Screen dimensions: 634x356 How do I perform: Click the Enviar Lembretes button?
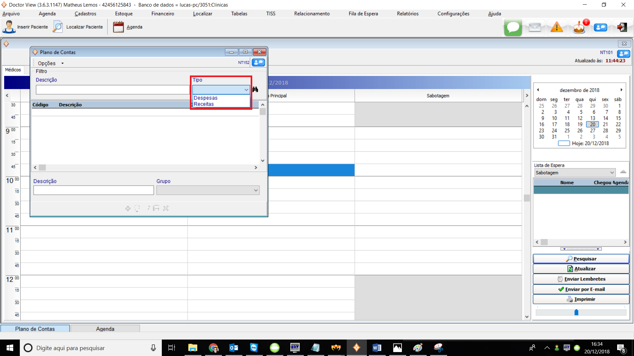click(581, 279)
